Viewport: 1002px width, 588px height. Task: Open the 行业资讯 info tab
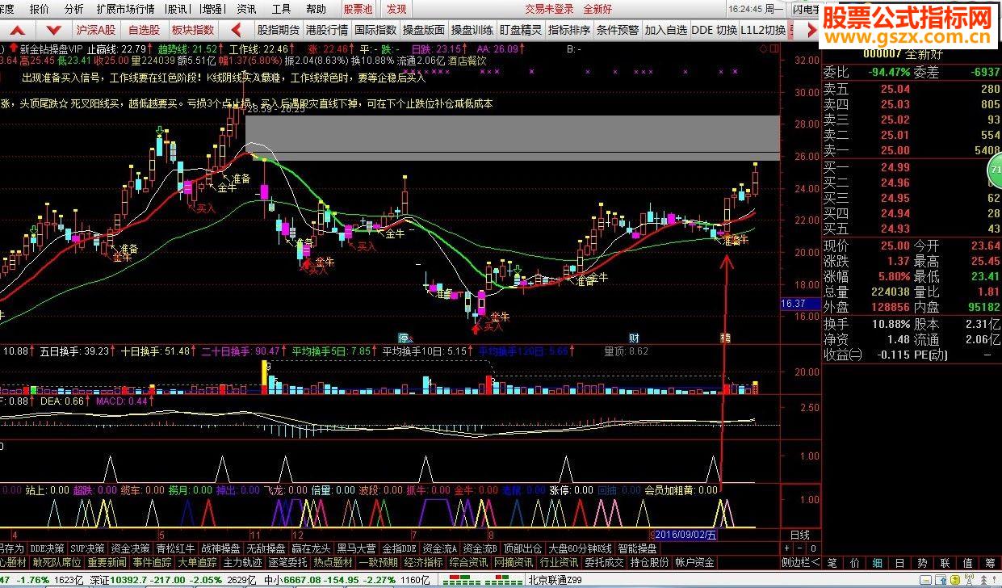[560, 562]
